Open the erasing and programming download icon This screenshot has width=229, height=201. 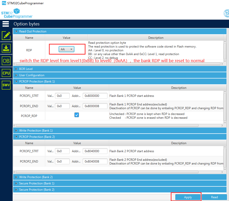[6, 48]
